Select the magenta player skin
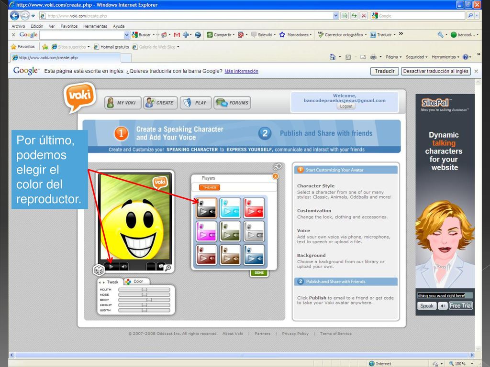This screenshot has height=367, width=490. (x=207, y=232)
